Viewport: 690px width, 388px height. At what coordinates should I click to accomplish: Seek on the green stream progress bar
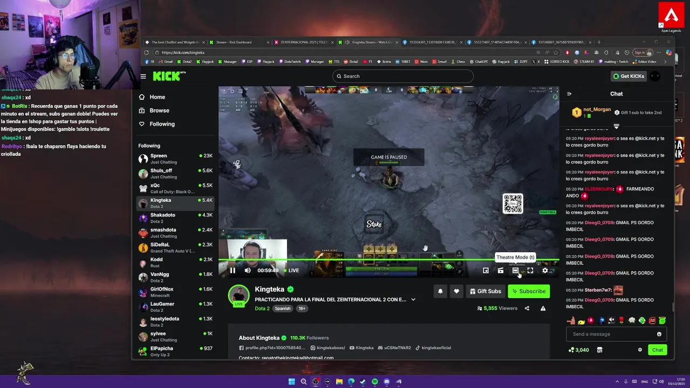tap(389, 261)
